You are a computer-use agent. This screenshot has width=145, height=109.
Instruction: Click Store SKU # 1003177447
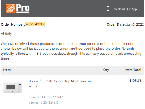(45, 97)
